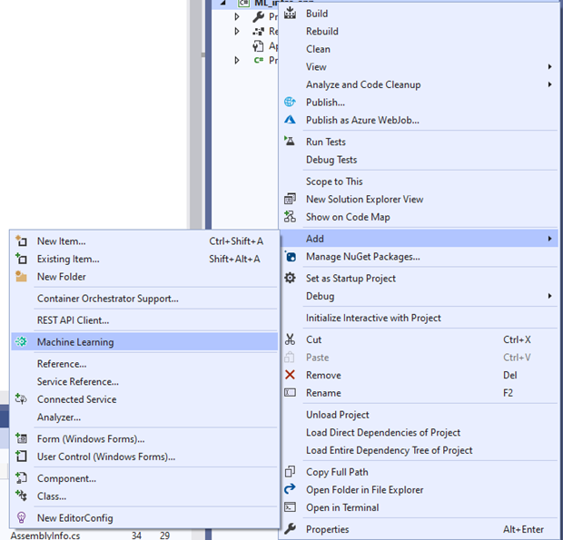Expand the Analyze and Code Cleanup arrow

pos(549,84)
